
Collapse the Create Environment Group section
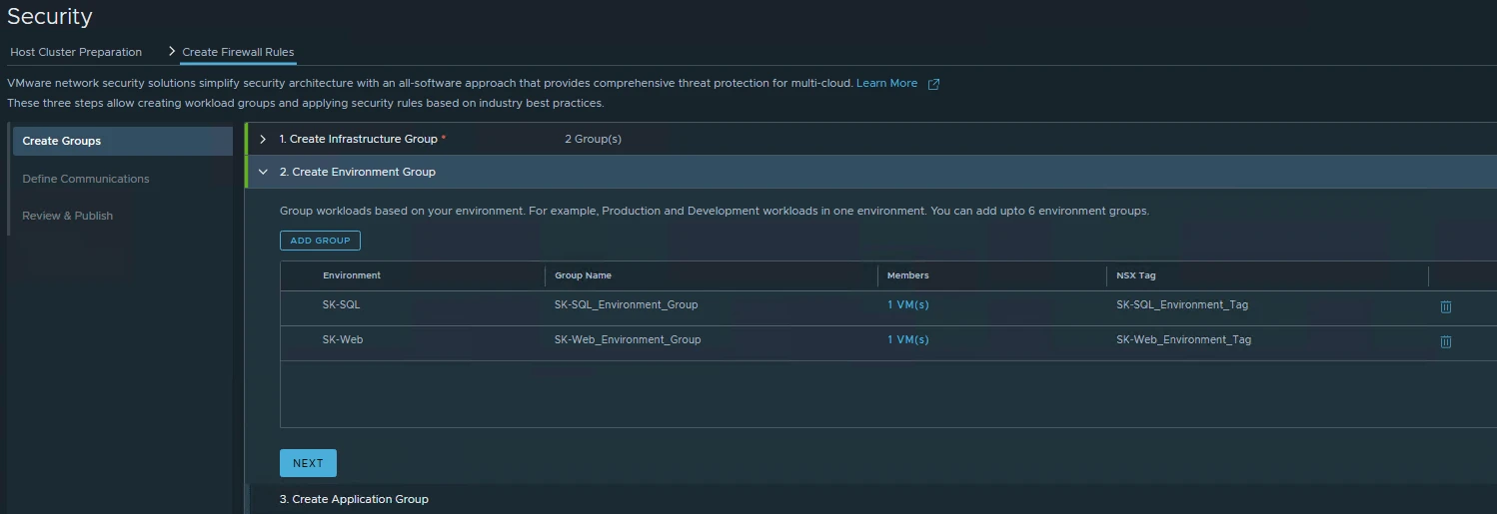pyautogui.click(x=263, y=172)
